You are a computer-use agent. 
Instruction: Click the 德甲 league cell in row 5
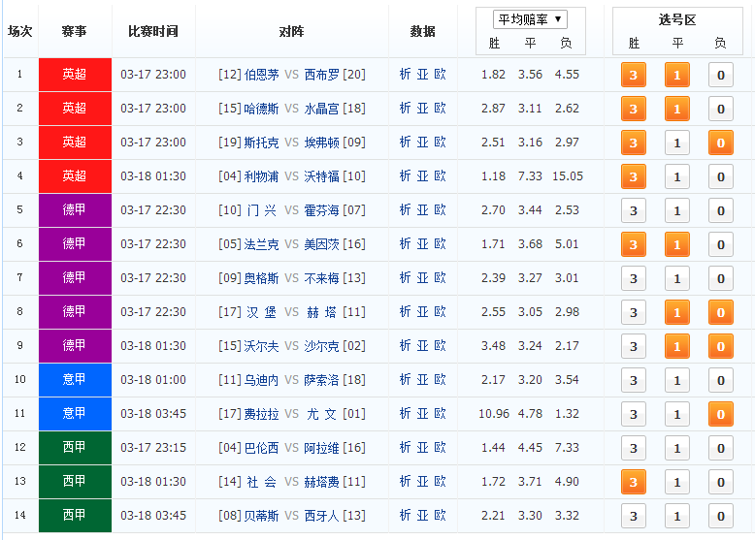[75, 210]
